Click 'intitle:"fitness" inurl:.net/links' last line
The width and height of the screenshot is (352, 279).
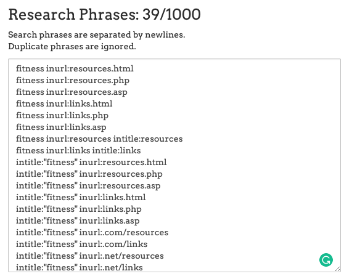(x=80, y=267)
